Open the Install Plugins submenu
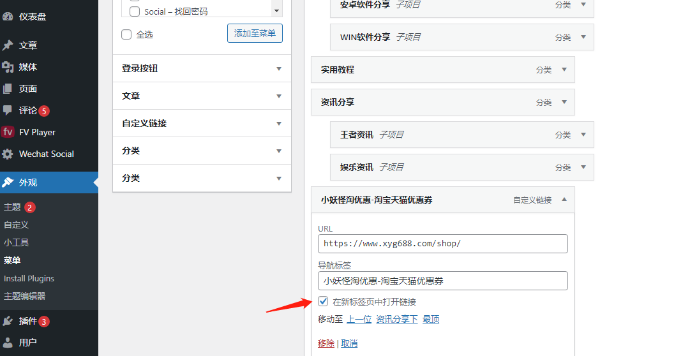This screenshot has width=690, height=356. [29, 279]
